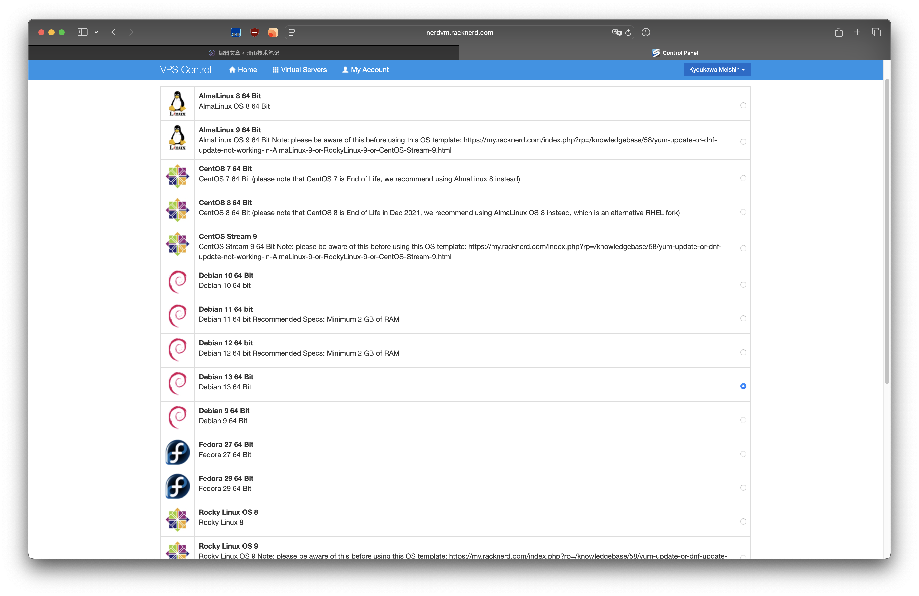Open the Virtual Servers menu item
This screenshot has height=596, width=919.
coord(299,70)
